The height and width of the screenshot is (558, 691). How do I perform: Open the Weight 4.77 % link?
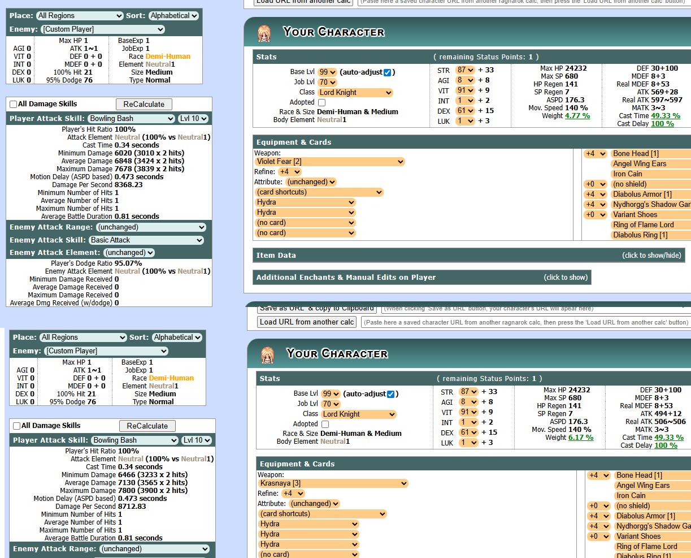577,116
